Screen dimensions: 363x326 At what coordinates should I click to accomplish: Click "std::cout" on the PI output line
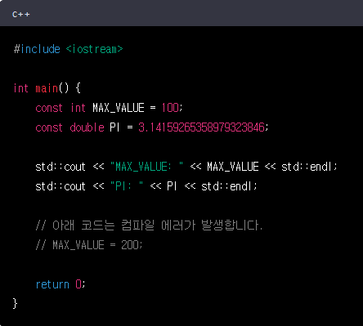(x=60, y=186)
